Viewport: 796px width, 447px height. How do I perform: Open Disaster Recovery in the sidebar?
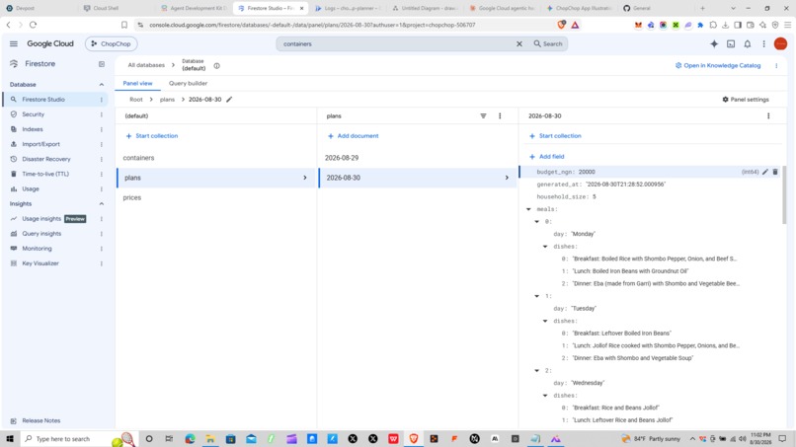coord(46,159)
